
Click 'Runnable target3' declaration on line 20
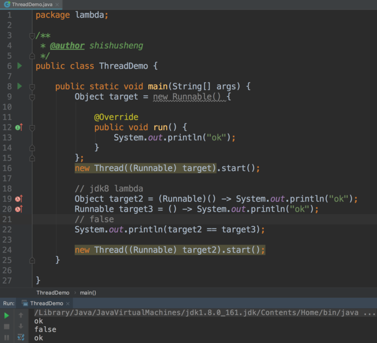(x=114, y=209)
